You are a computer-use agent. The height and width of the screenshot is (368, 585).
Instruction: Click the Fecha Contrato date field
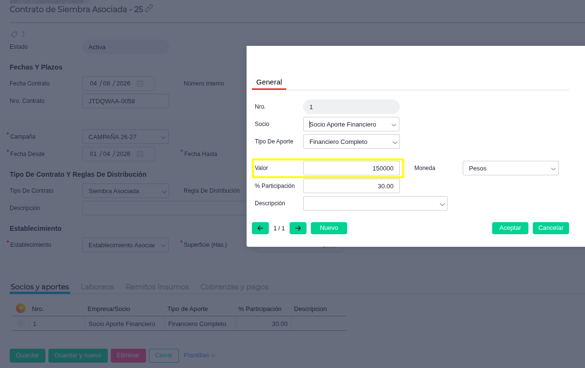click(118, 84)
